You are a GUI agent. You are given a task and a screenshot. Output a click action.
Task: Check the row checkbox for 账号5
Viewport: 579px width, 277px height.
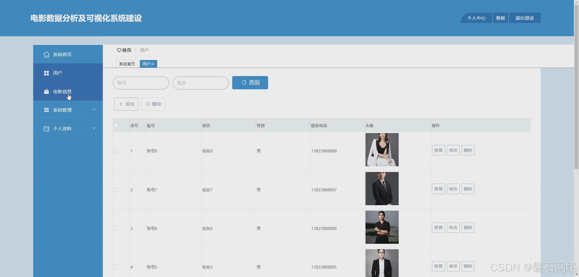pos(116,267)
